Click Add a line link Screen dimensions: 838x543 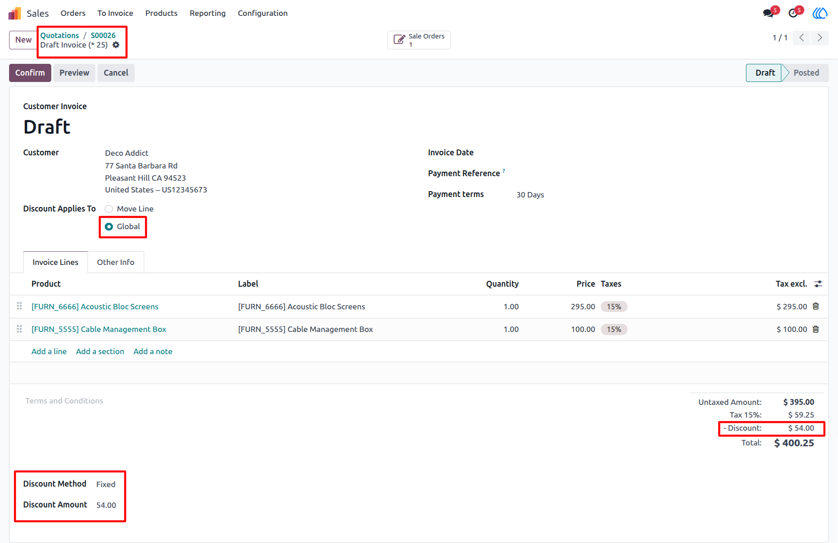tap(49, 351)
